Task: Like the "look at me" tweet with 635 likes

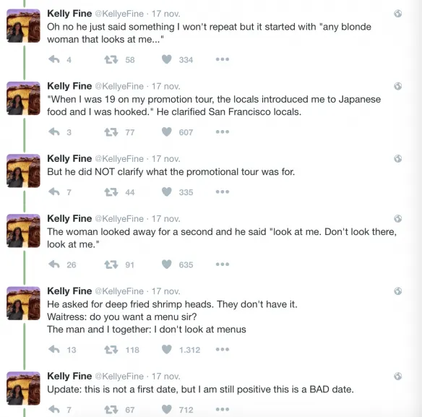Action: click(x=167, y=265)
